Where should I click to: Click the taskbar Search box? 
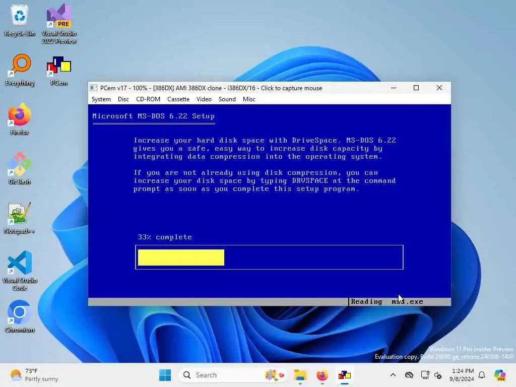click(x=232, y=375)
